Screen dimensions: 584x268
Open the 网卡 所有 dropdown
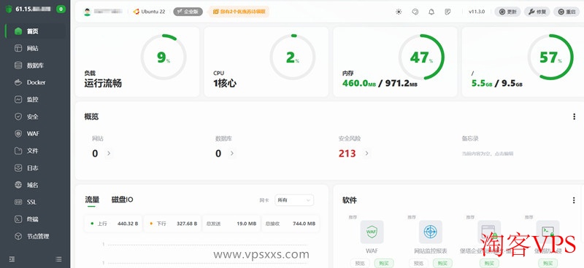[x=294, y=200]
